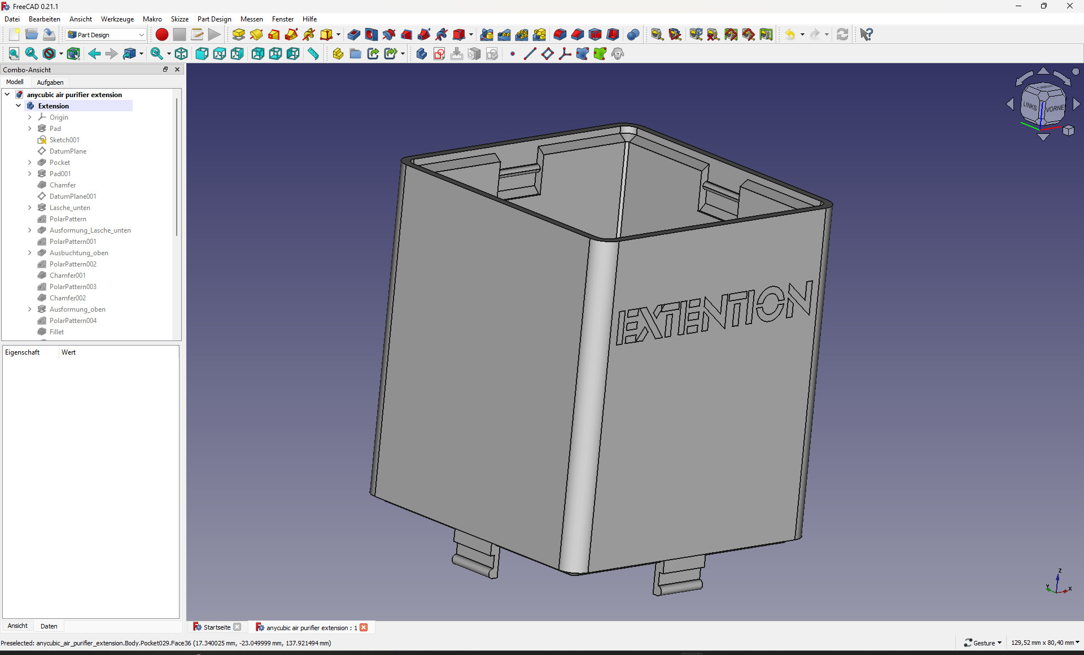Click the Pocket tool icon
Viewport: 1084px width, 655px height.
(353, 34)
